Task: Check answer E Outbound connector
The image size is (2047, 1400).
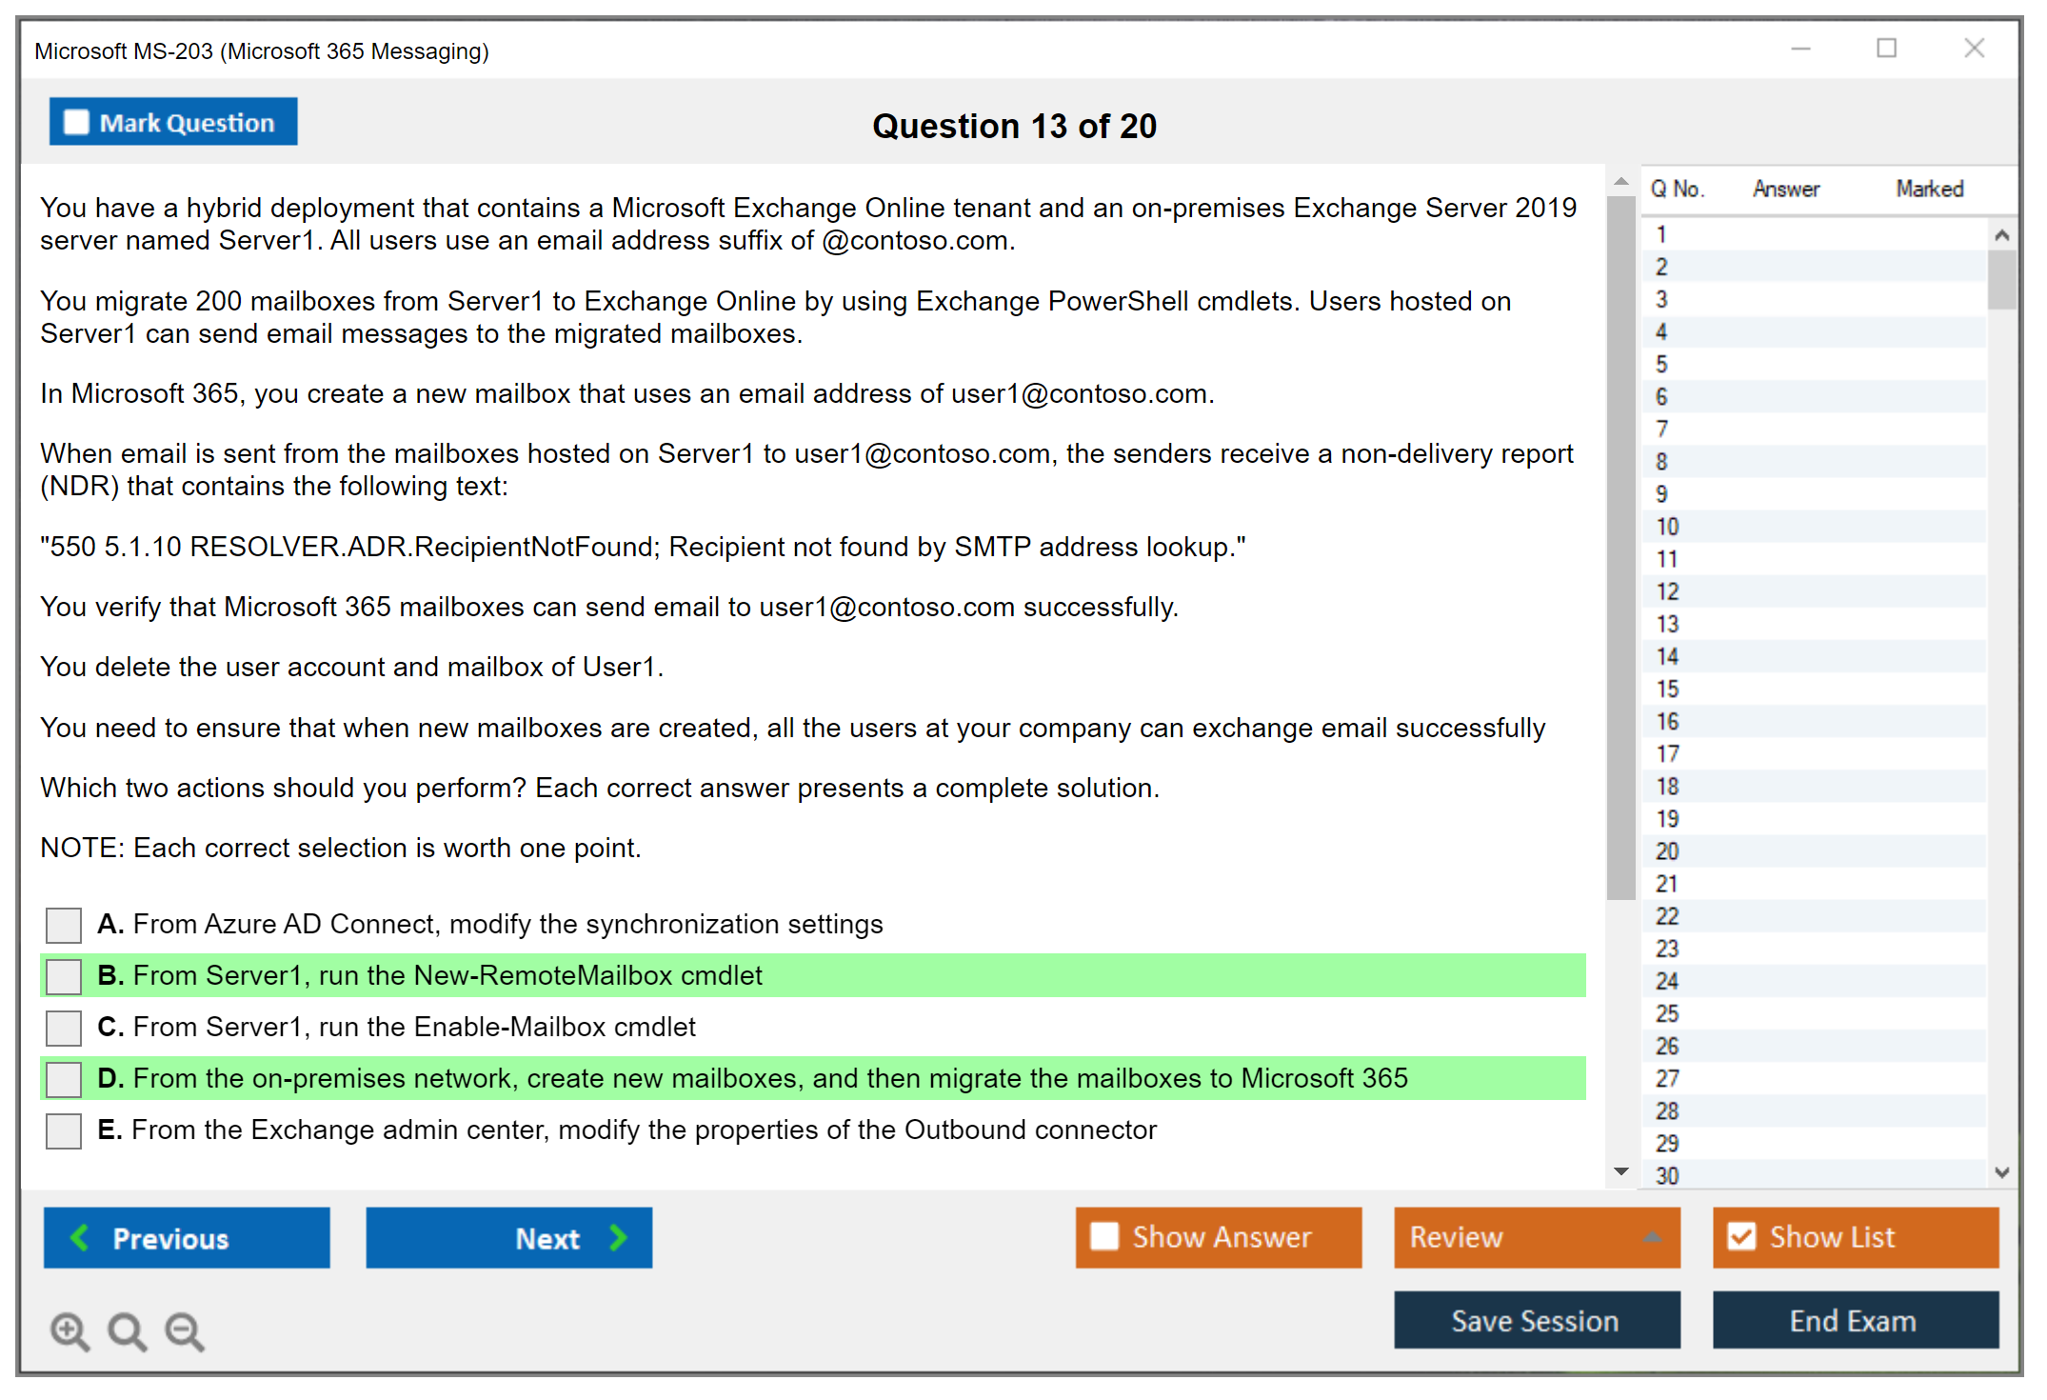Action: point(64,1130)
